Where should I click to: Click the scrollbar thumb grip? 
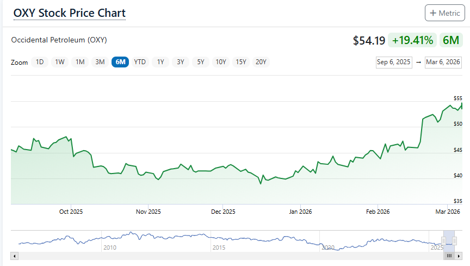coord(449,256)
